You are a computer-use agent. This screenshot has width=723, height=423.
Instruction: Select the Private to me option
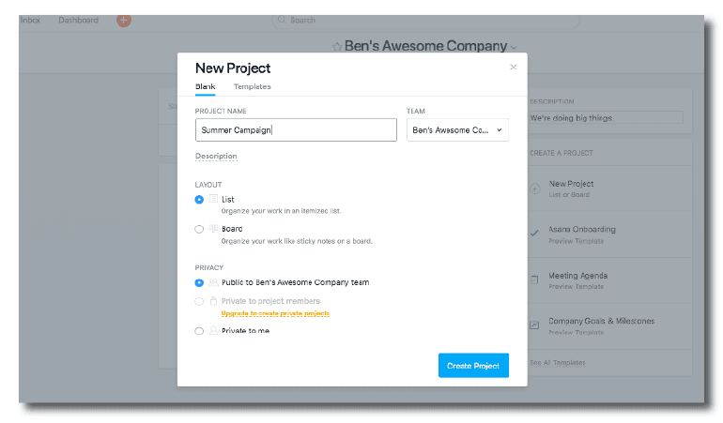[199, 330]
